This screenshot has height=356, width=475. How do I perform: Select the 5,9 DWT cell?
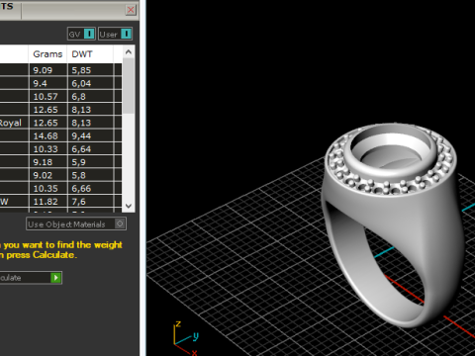pos(90,162)
